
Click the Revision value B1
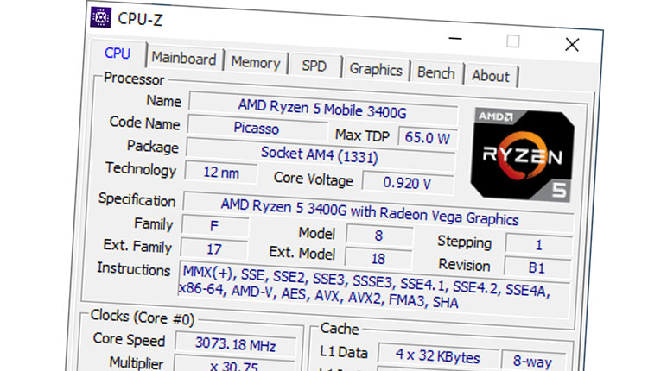click(x=537, y=267)
